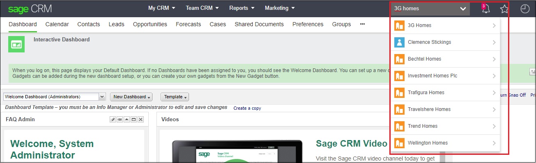Click the Clemence Stickings person icon
The height and width of the screenshot is (163, 536).
pyautogui.click(x=399, y=42)
